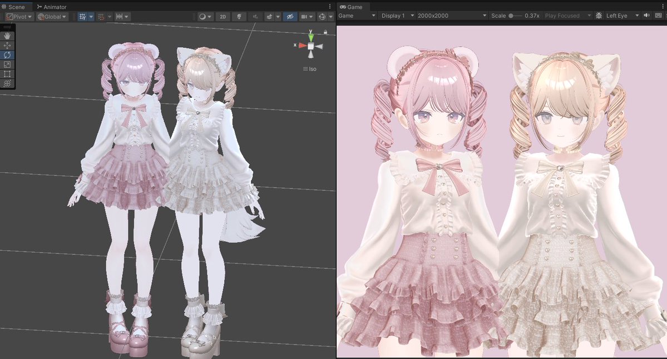Open the Display 1 dropdown

(397, 16)
